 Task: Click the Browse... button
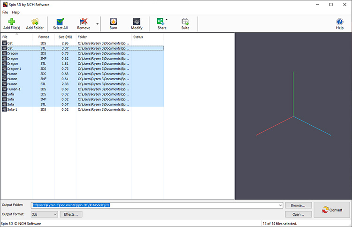click(x=298, y=205)
